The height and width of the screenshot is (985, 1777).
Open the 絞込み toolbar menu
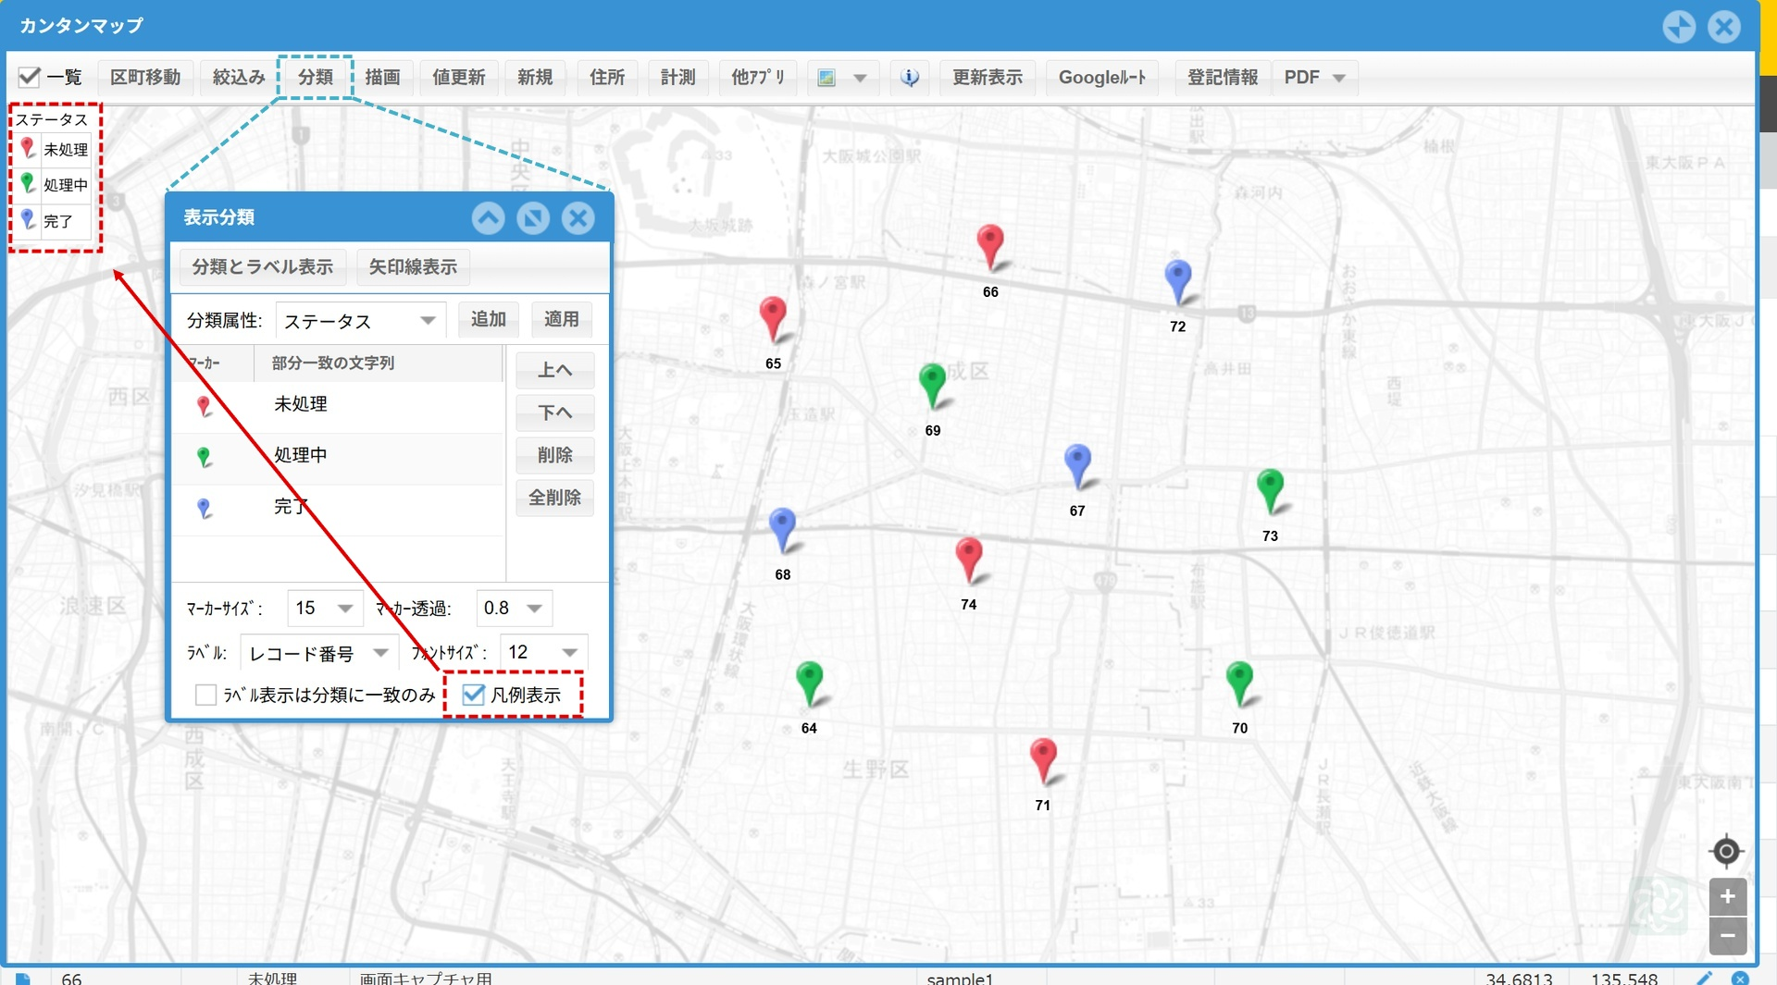[239, 78]
